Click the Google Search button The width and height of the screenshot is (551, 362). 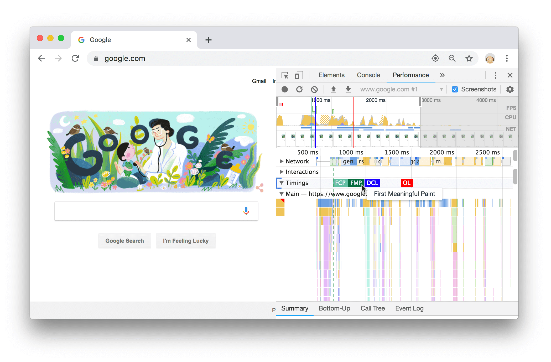tap(124, 241)
